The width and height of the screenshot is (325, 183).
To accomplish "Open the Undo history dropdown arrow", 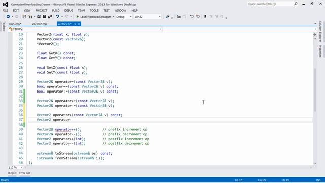I will [62, 17].
